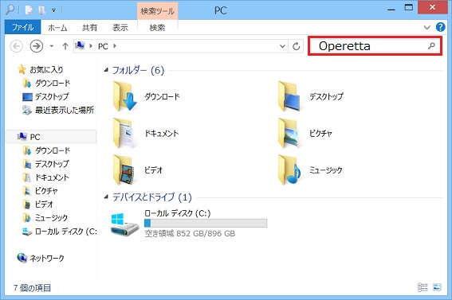Click the PC icon in the address bar
452x300 pixels.
coord(80,45)
